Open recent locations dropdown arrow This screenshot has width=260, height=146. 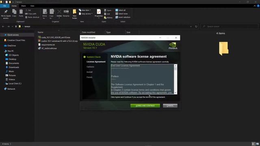12,26
